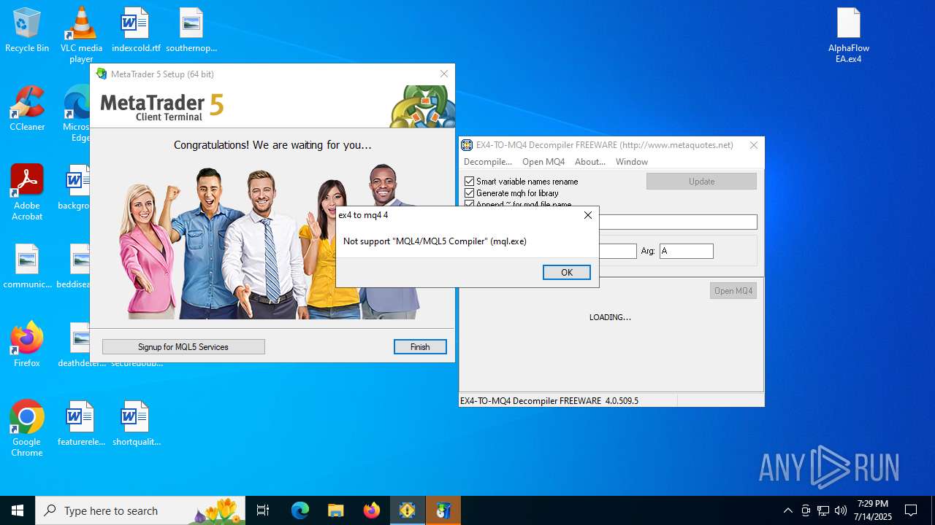935x525 pixels.
Task: Launch Firefox from desktop shortcut
Action: pos(27,345)
